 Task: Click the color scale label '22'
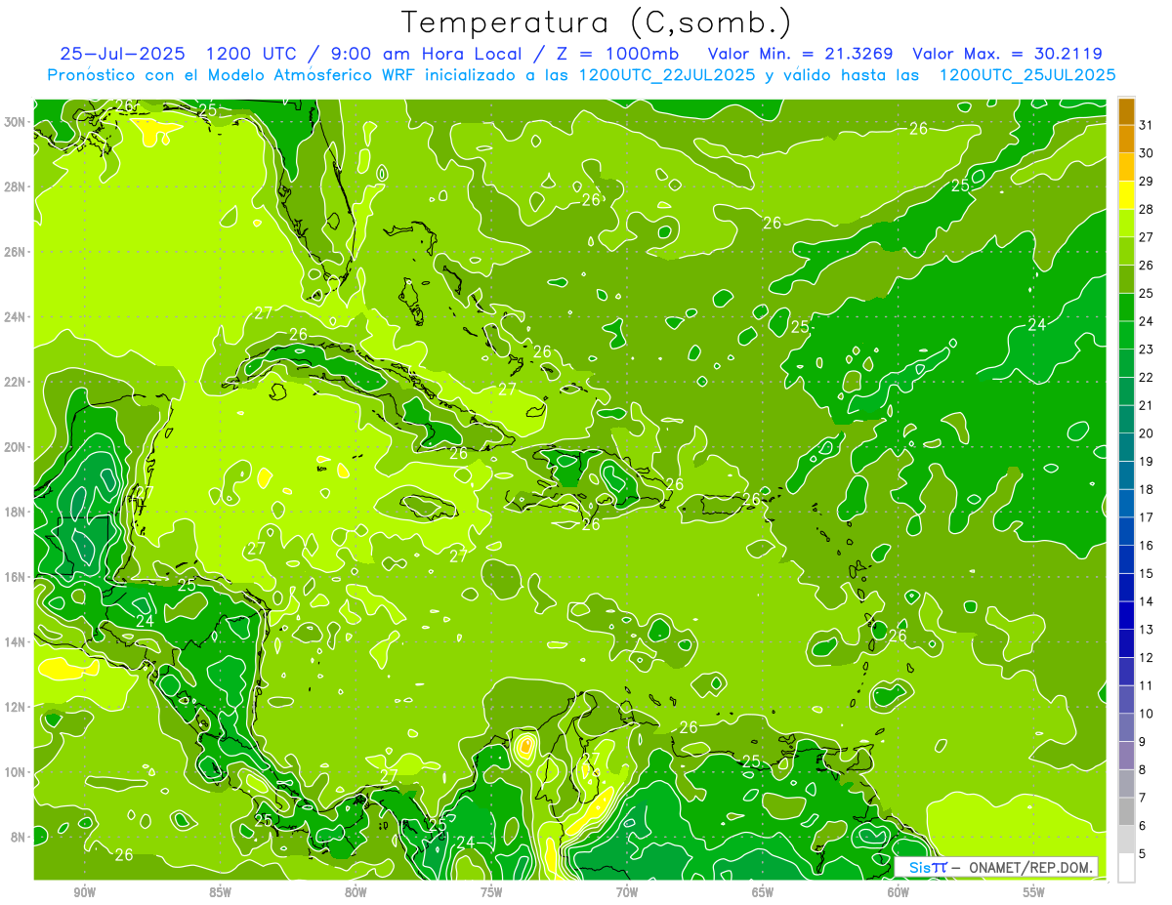(x=1147, y=377)
